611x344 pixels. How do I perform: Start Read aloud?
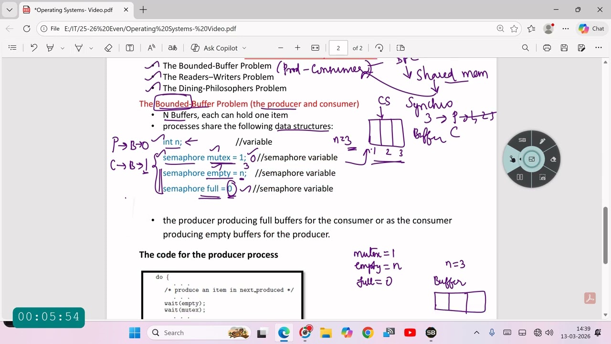click(151, 48)
